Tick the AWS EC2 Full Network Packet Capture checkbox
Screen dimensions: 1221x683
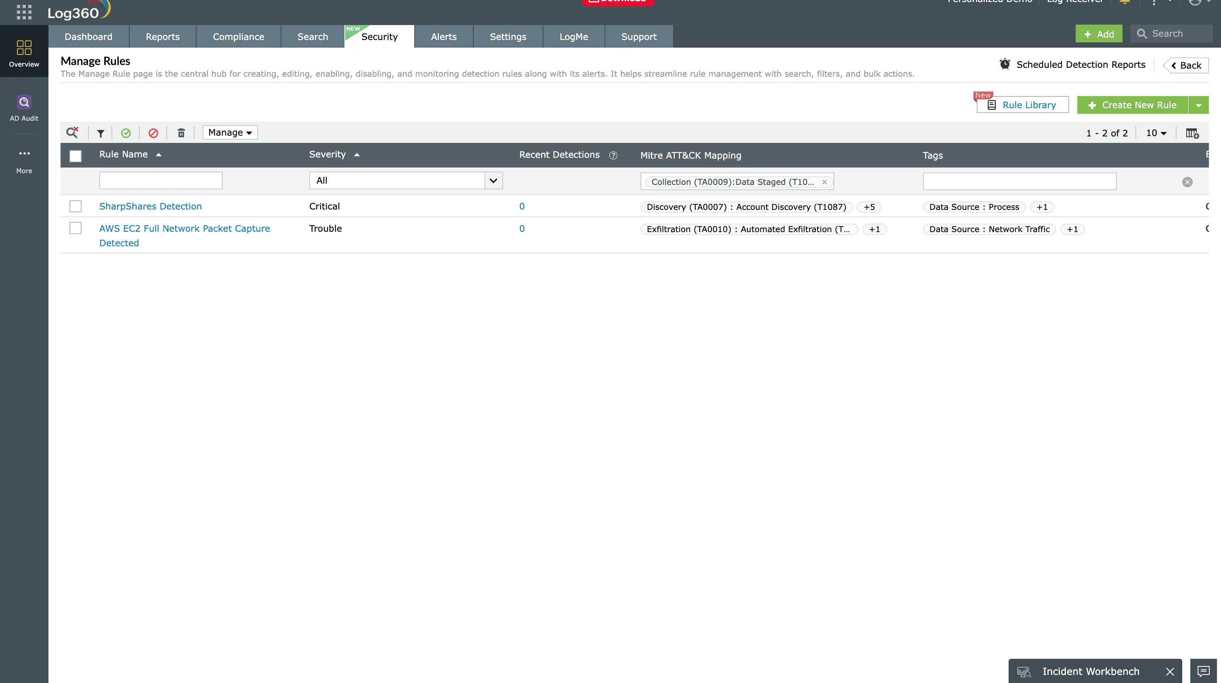pyautogui.click(x=76, y=228)
